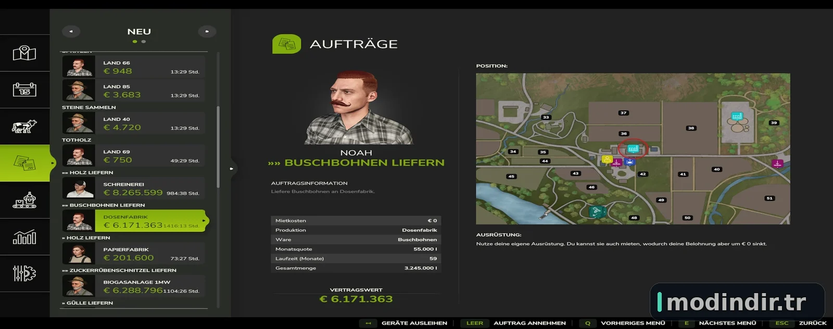Select the Land 69 deadwood contract
Image resolution: width=833 pixels, height=329 pixels.
(x=133, y=156)
